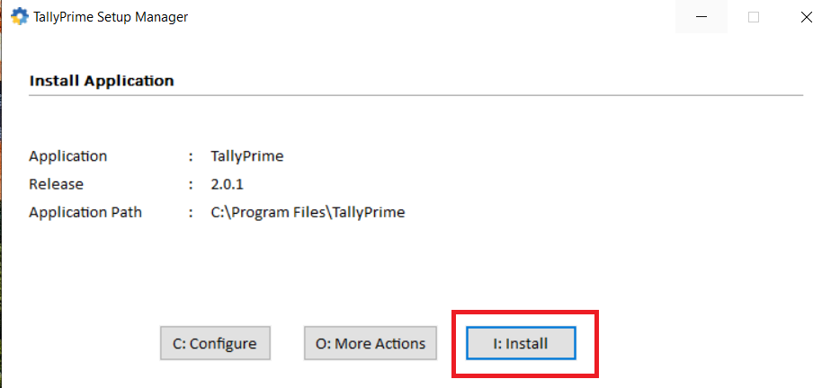831x388 pixels.
Task: Click the disabled maximize window button
Action: point(754,16)
